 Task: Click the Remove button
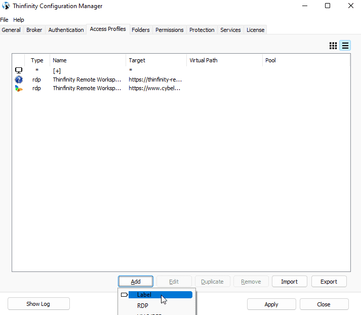pos(251,282)
